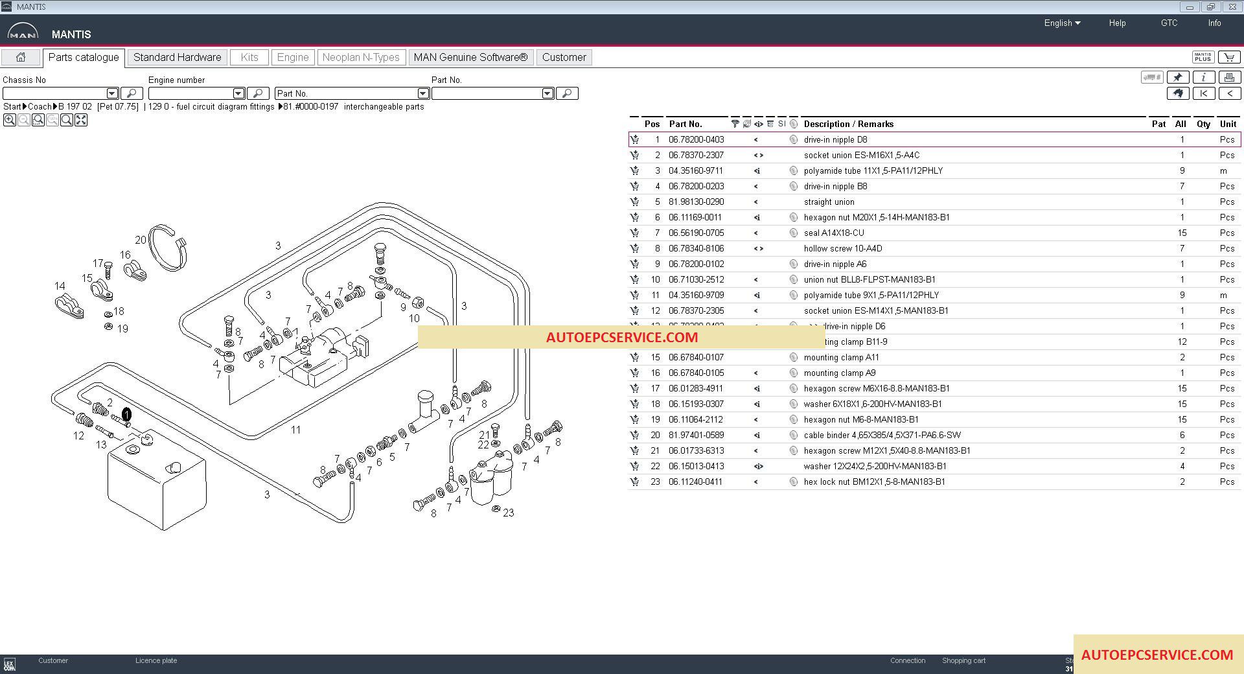Select row 'mounting clamp A9'
Viewport: 1244px width, 674px height.
tap(934, 373)
